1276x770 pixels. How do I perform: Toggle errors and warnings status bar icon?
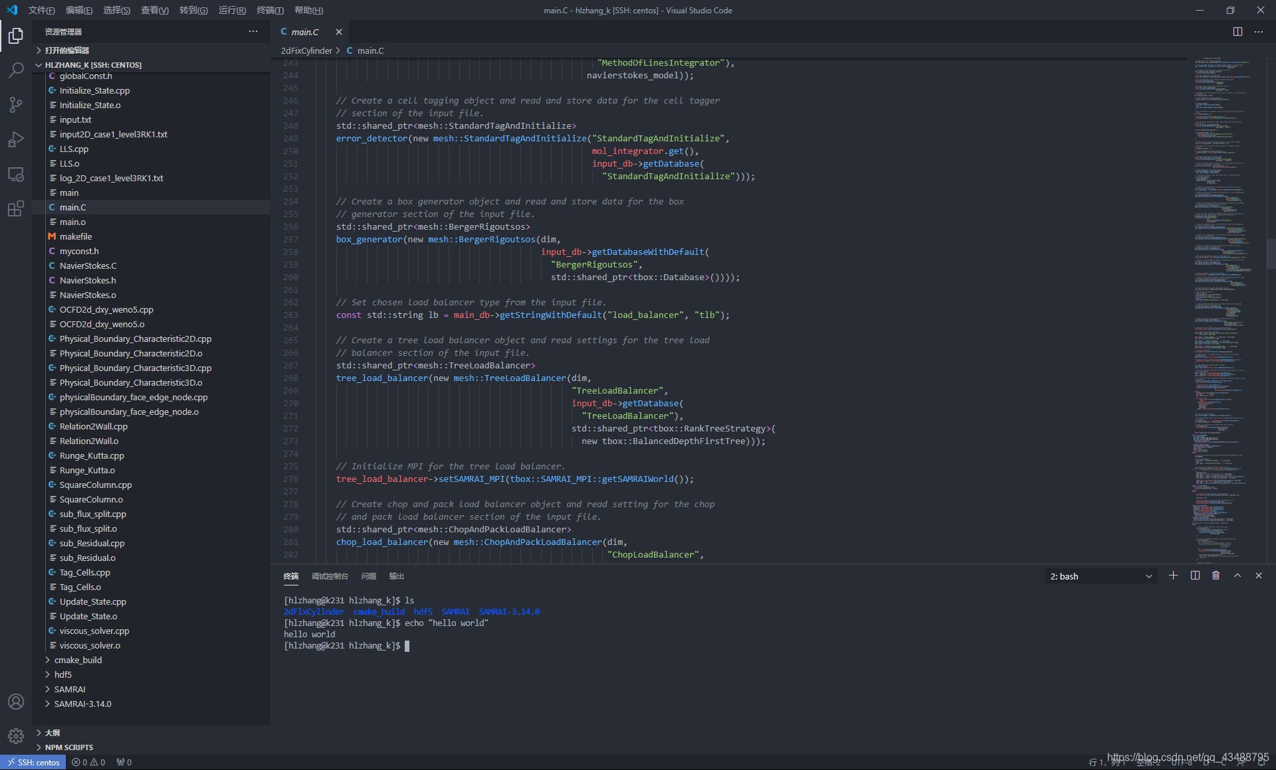[x=90, y=762]
